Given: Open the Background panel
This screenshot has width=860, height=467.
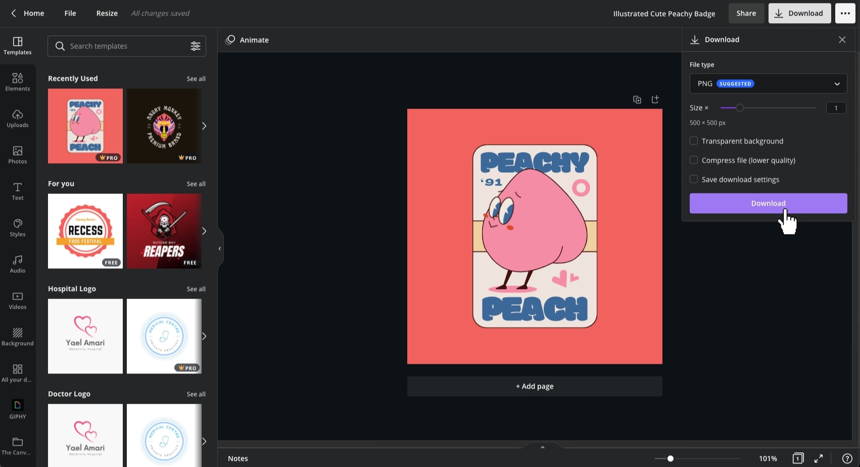Looking at the screenshot, I should 17,336.
